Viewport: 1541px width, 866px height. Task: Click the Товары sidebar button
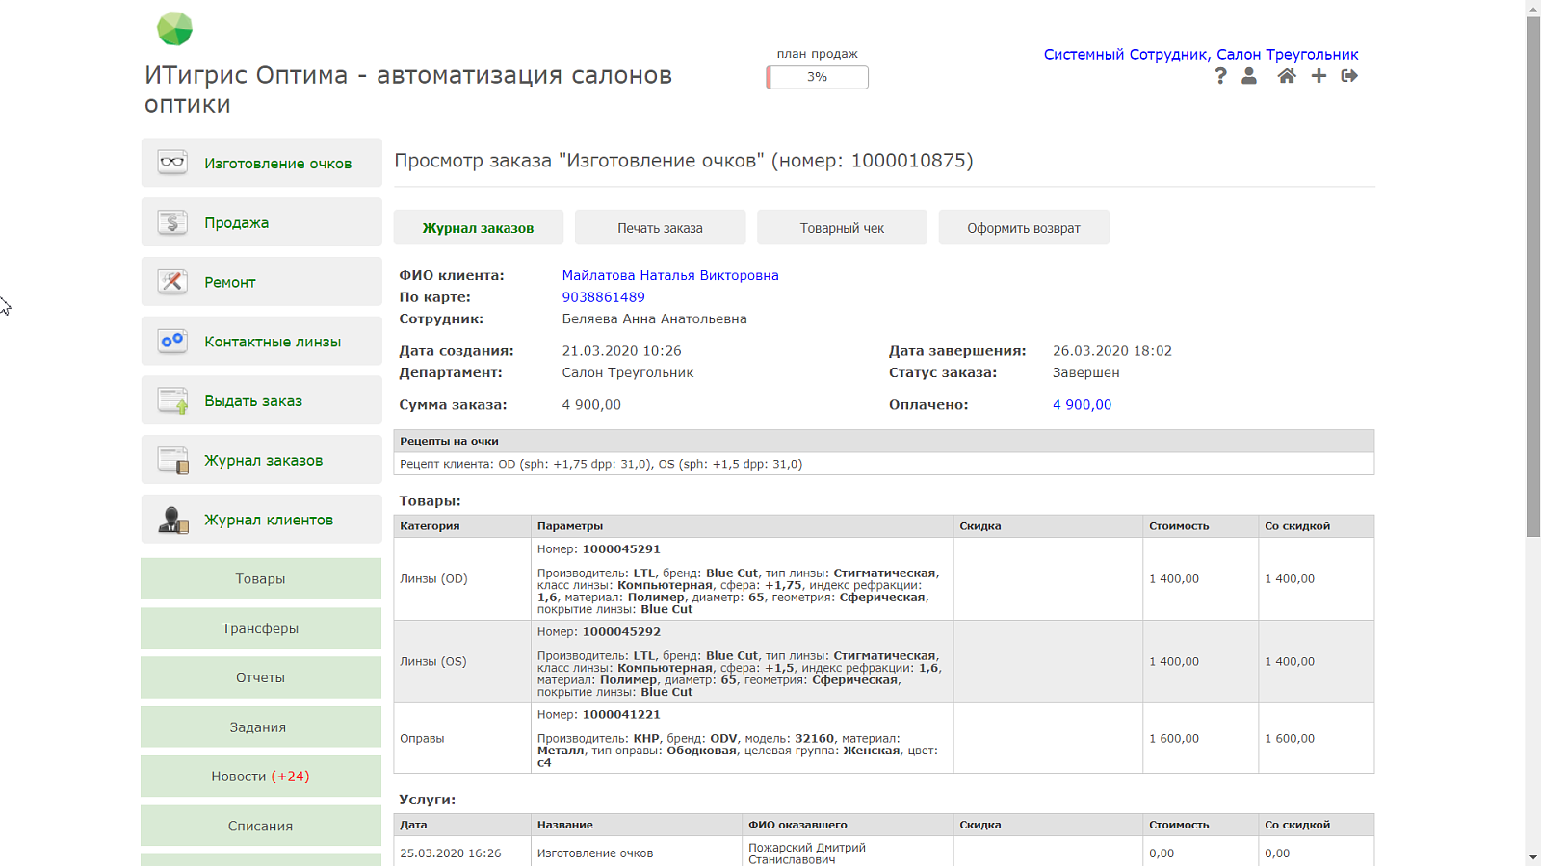(261, 578)
